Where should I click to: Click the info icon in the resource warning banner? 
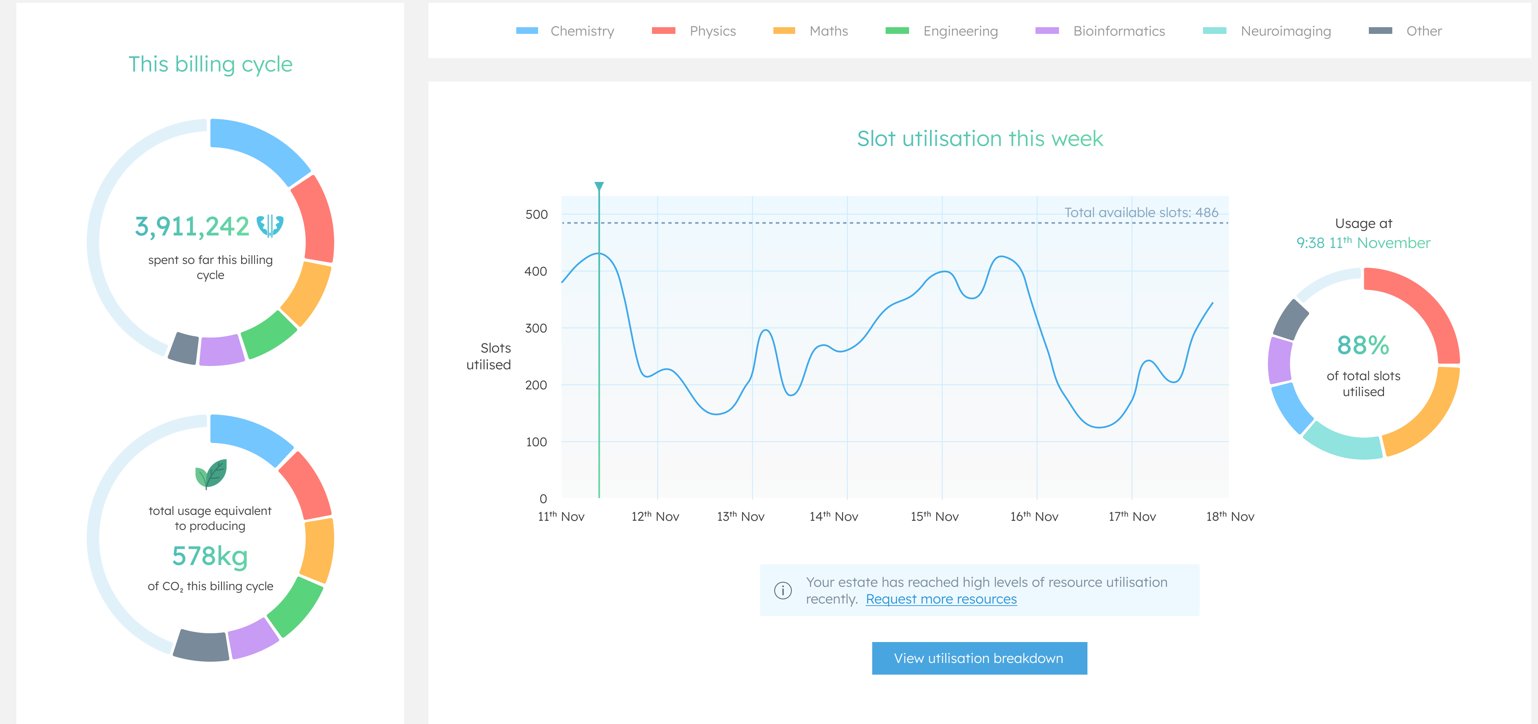click(782, 591)
